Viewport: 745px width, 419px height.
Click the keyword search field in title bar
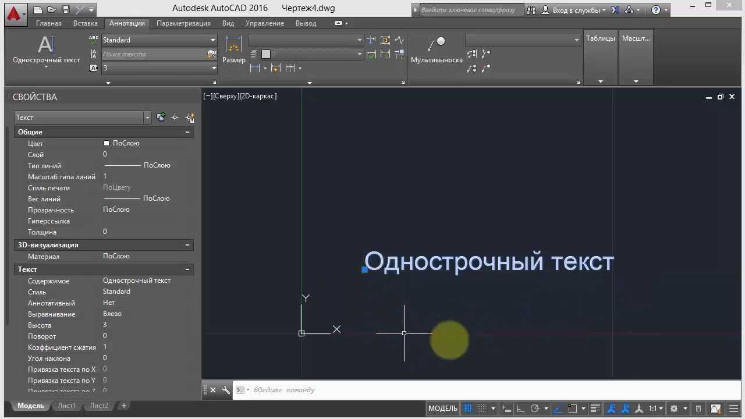pos(471,10)
